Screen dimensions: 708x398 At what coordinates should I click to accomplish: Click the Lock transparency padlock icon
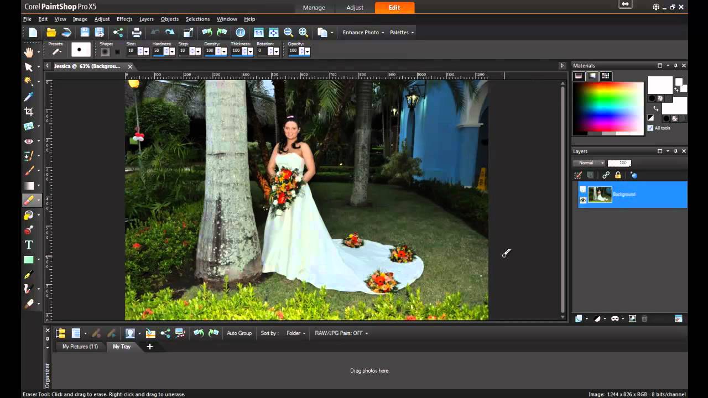pyautogui.click(x=618, y=175)
